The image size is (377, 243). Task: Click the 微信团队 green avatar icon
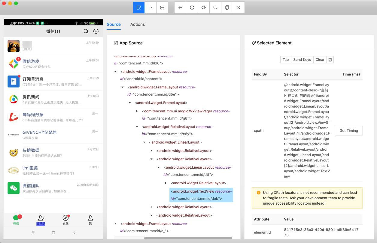click(14, 188)
